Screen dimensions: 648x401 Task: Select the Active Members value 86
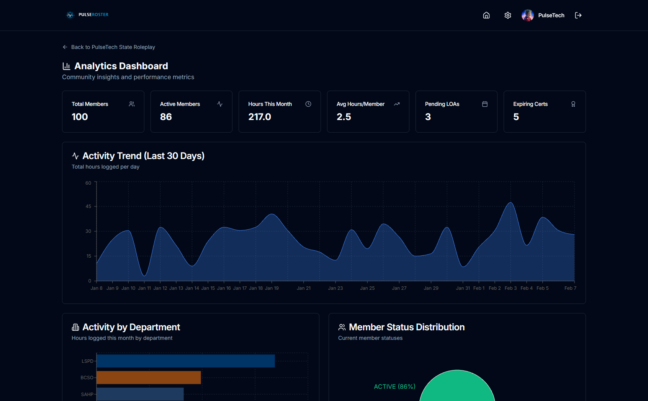point(166,117)
